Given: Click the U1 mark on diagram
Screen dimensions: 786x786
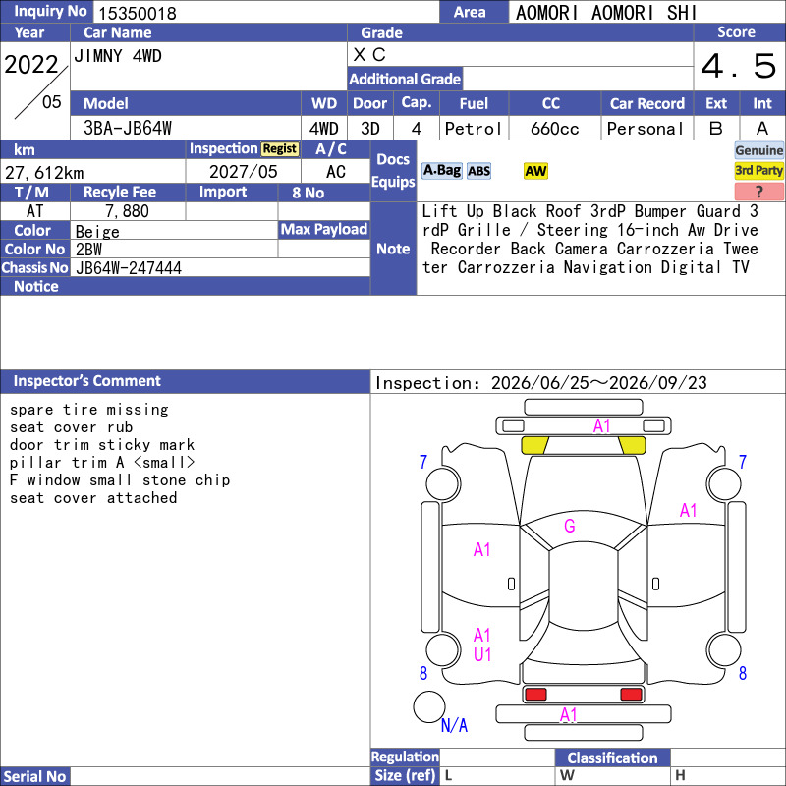Looking at the screenshot, I should (482, 654).
